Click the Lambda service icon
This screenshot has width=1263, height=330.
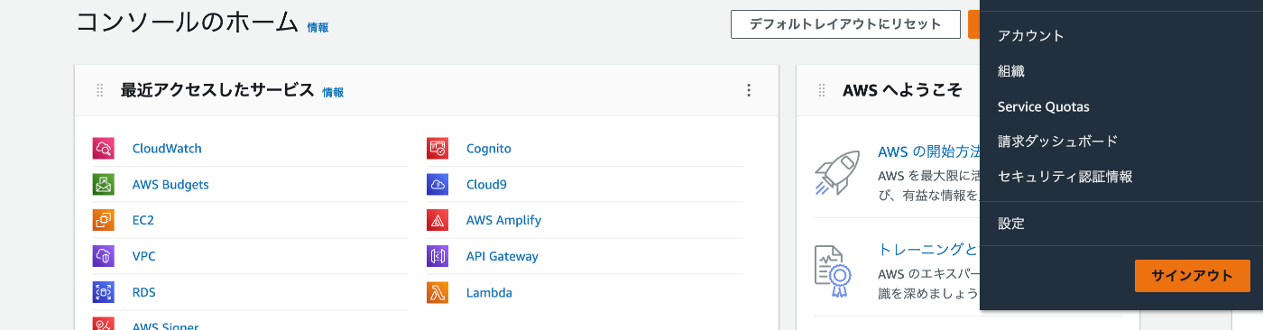pyautogui.click(x=438, y=292)
